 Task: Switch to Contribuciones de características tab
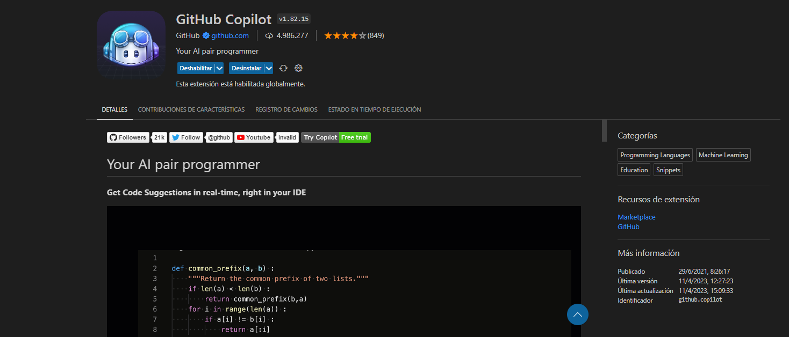pyautogui.click(x=191, y=109)
